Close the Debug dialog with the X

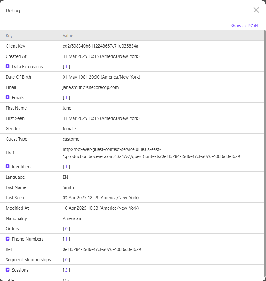256,10
